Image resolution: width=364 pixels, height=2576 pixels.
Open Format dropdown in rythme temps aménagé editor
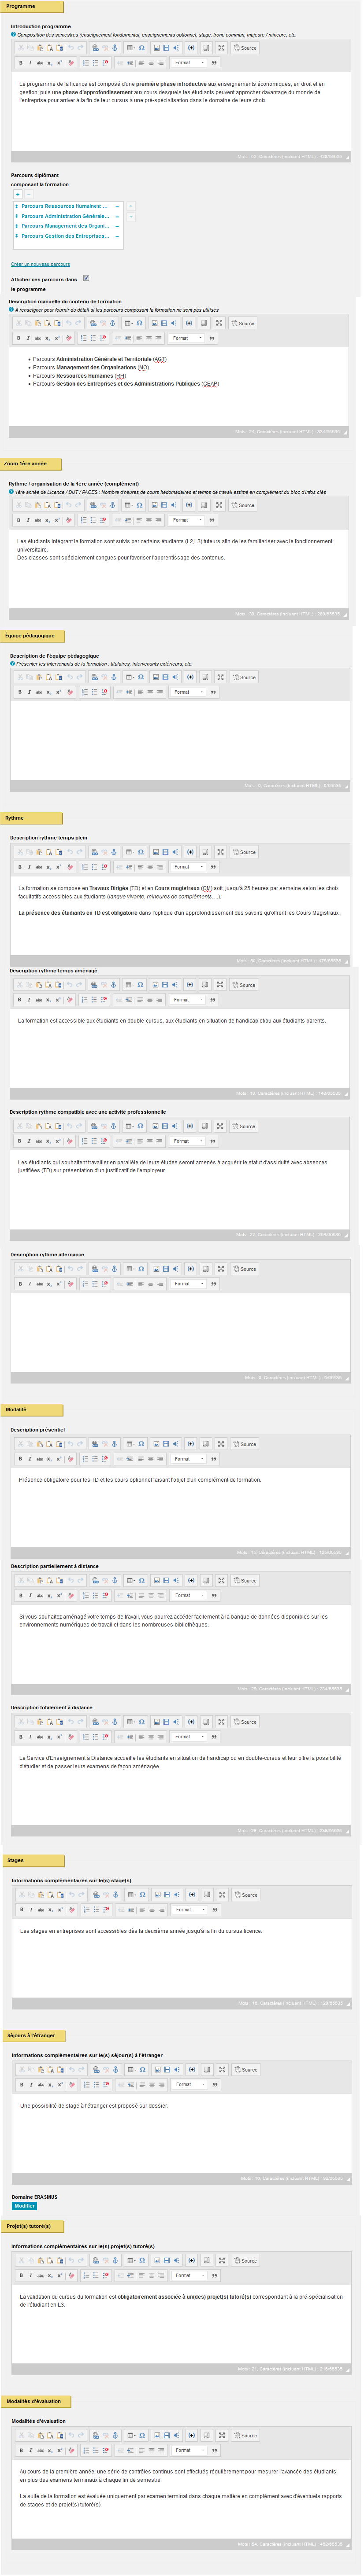point(187,1000)
